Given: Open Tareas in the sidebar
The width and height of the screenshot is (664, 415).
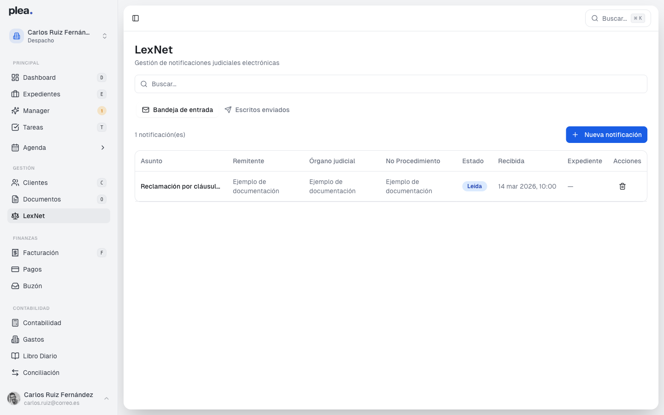Looking at the screenshot, I should click(59, 127).
